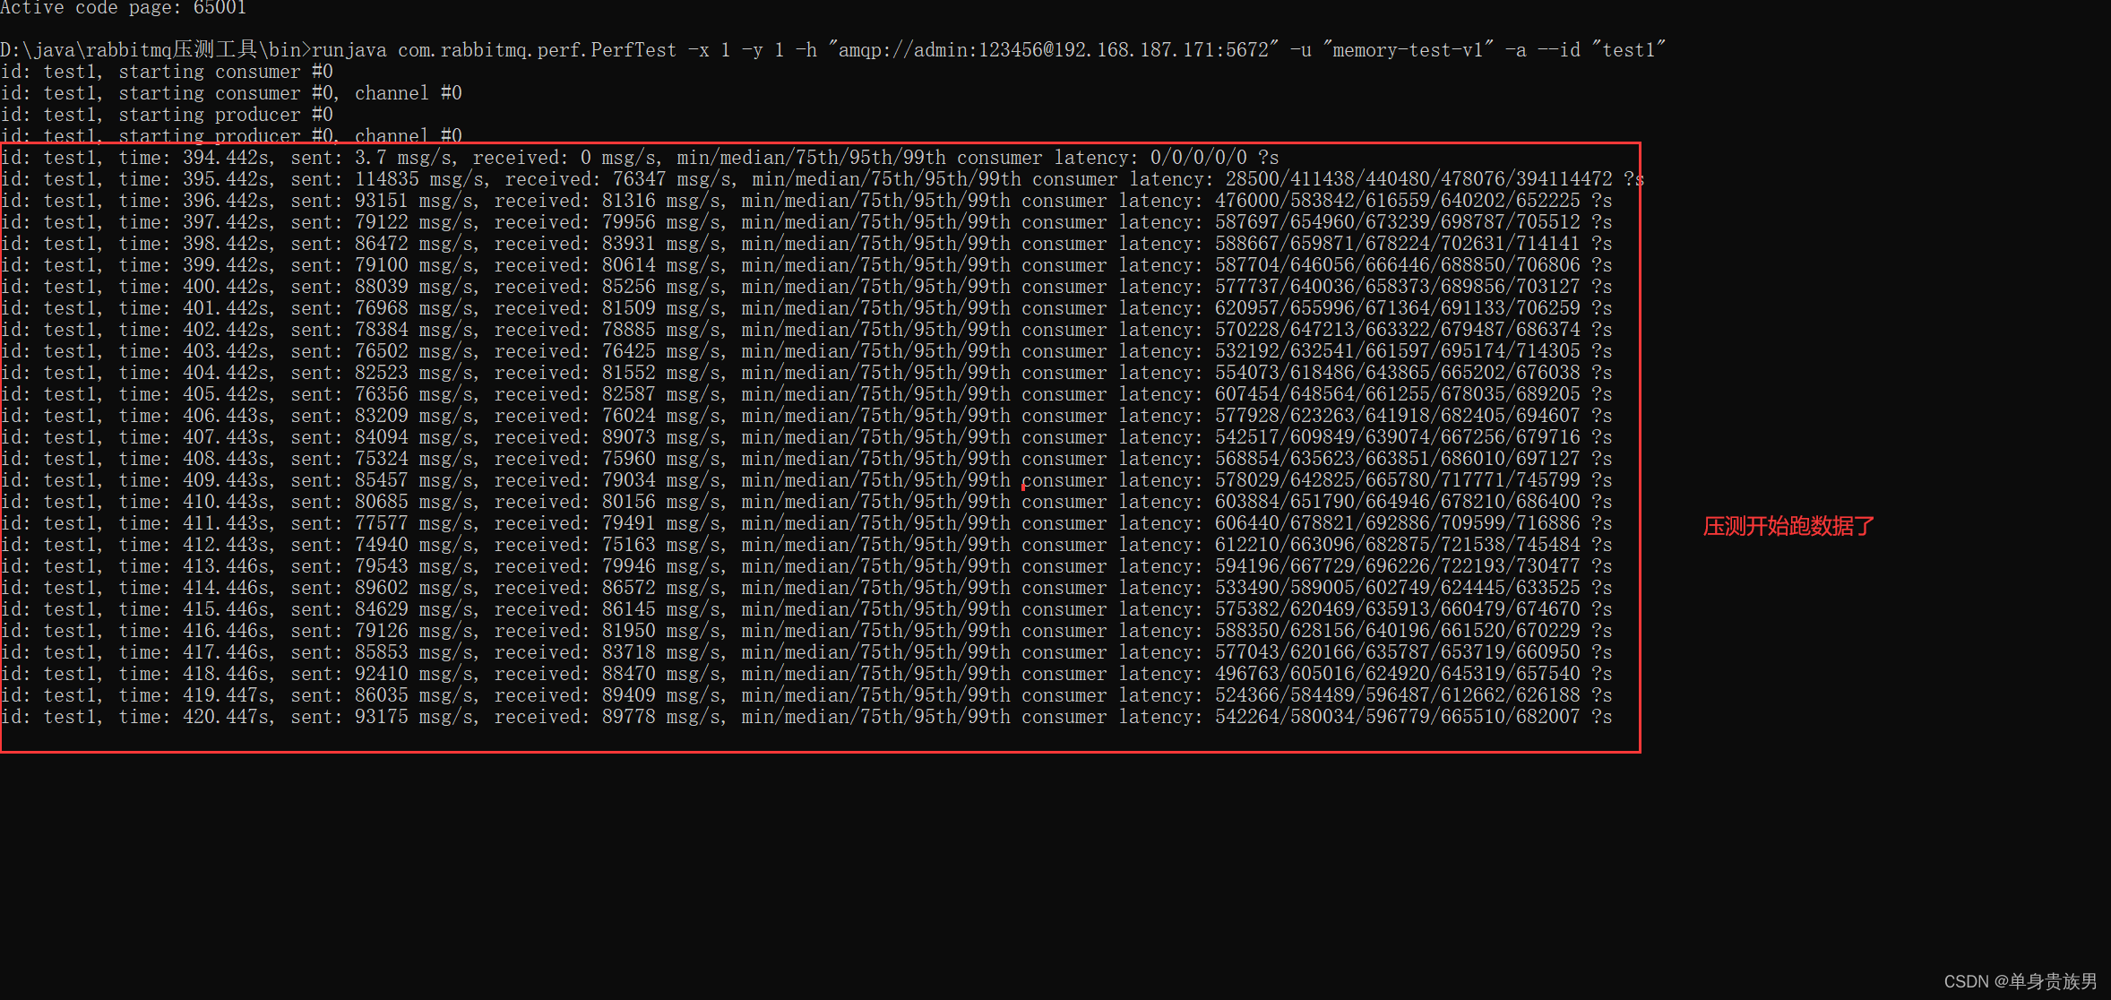The height and width of the screenshot is (1000, 2111).
Task: Select the log row at time 406.443s
Action: click(x=806, y=416)
